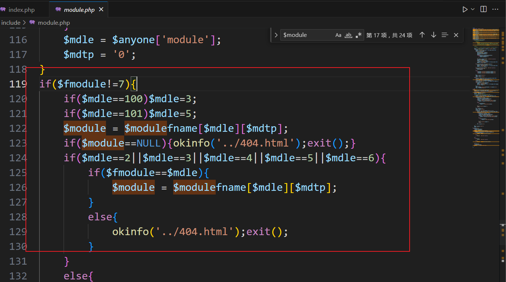Click the if($fmodule==$mdle){ line

pyautogui.click(x=149, y=172)
